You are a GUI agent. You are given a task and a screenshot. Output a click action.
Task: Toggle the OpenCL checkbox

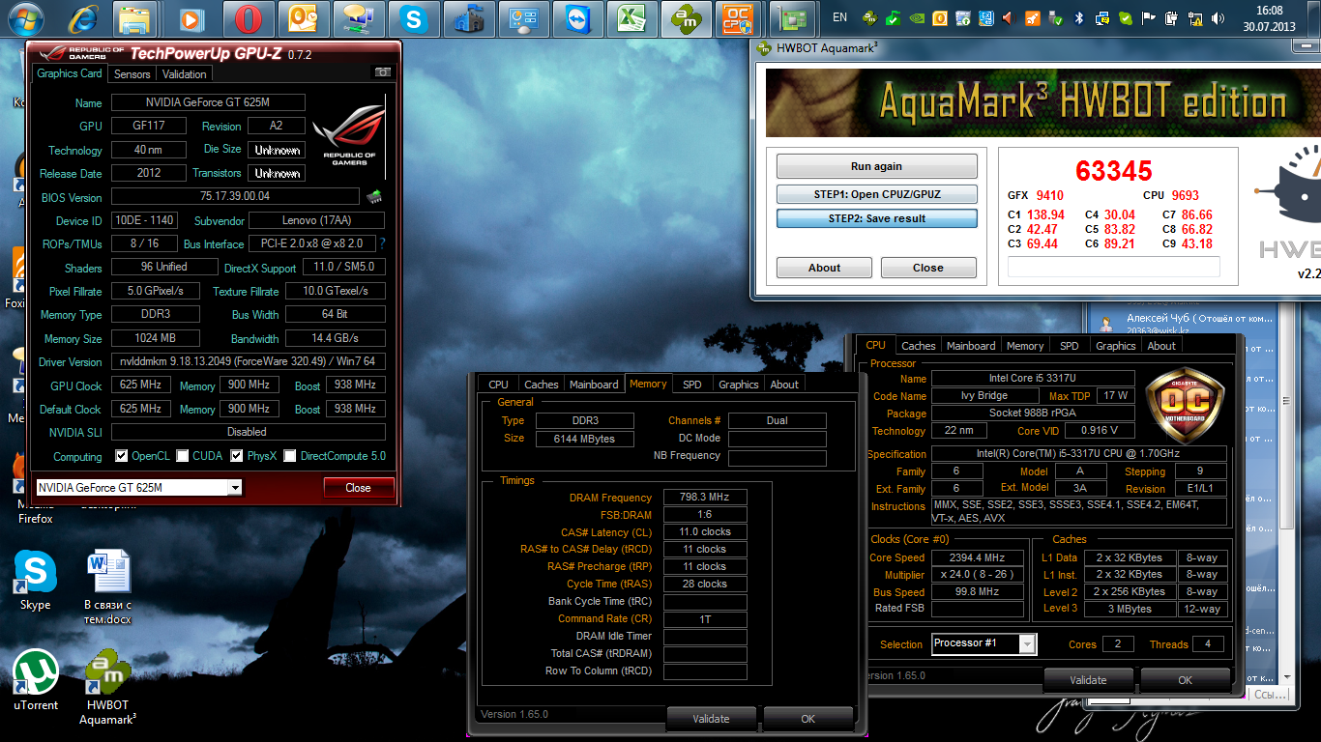[122, 456]
